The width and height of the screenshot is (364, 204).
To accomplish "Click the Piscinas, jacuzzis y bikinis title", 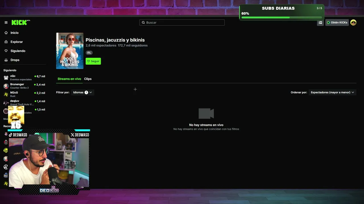I will pos(115,40).
